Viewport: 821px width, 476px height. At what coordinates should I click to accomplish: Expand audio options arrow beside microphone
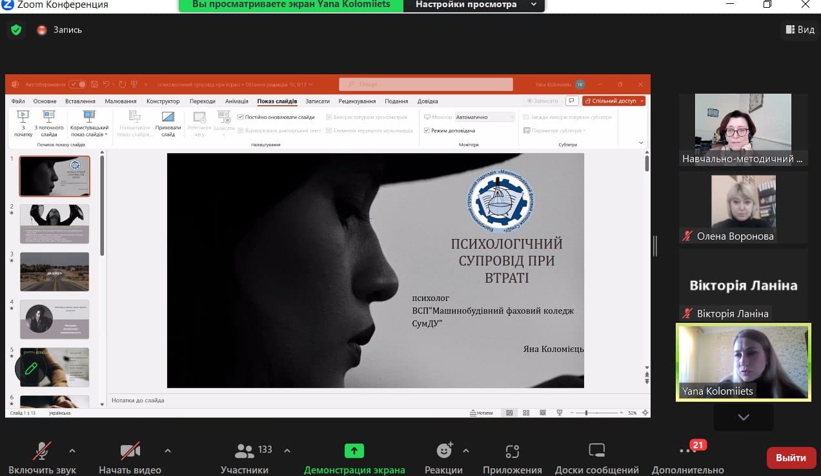click(72, 450)
